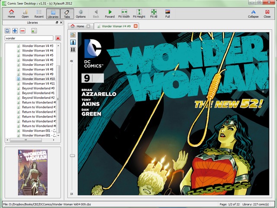Collapse the toolbar
Viewport: 277px width, 208px height.
[253, 13]
